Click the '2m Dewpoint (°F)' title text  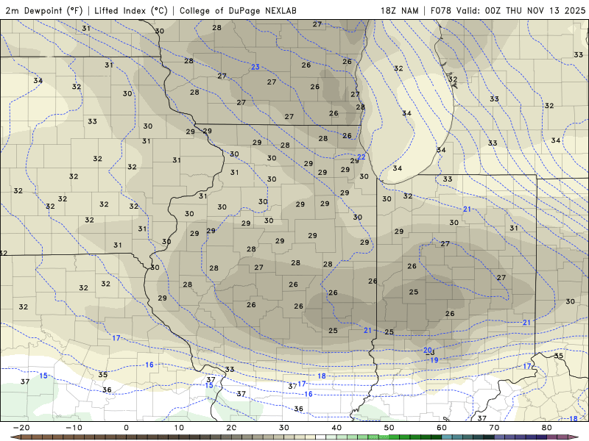coord(44,10)
